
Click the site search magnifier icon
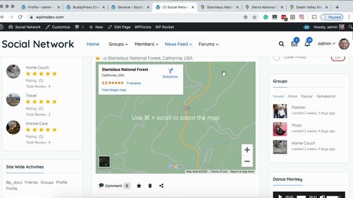click(x=281, y=44)
